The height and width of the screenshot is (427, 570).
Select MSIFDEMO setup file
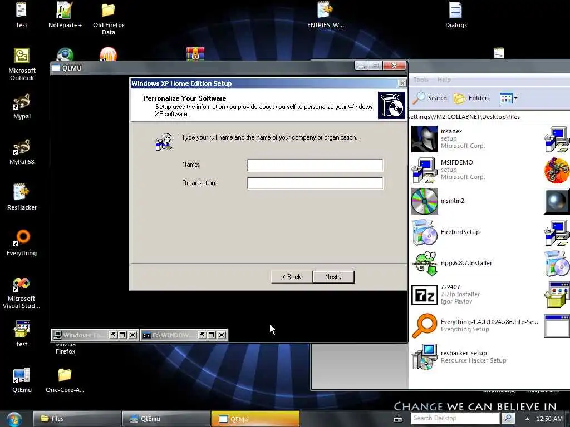[x=449, y=170]
